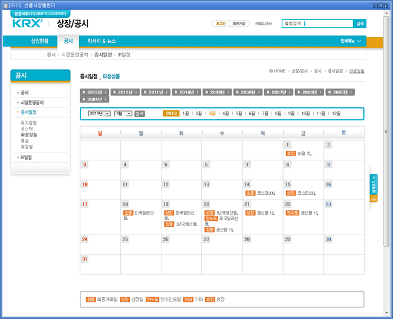Click the 상장 badge on March 21
Screen dimensions: 393x319
(x=250, y=213)
